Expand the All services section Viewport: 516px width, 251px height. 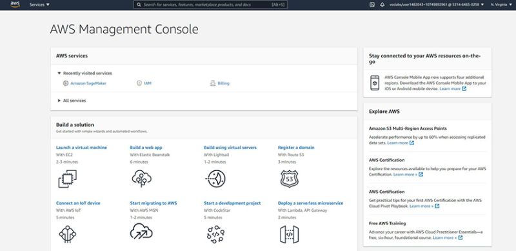pos(72,101)
